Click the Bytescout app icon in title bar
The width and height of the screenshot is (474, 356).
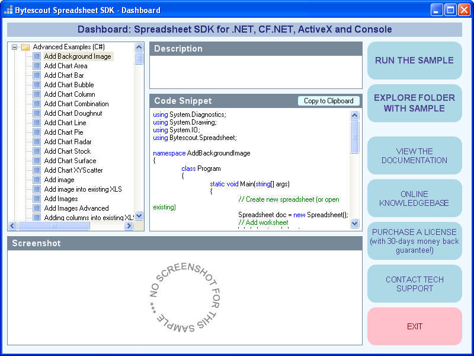pos(8,10)
